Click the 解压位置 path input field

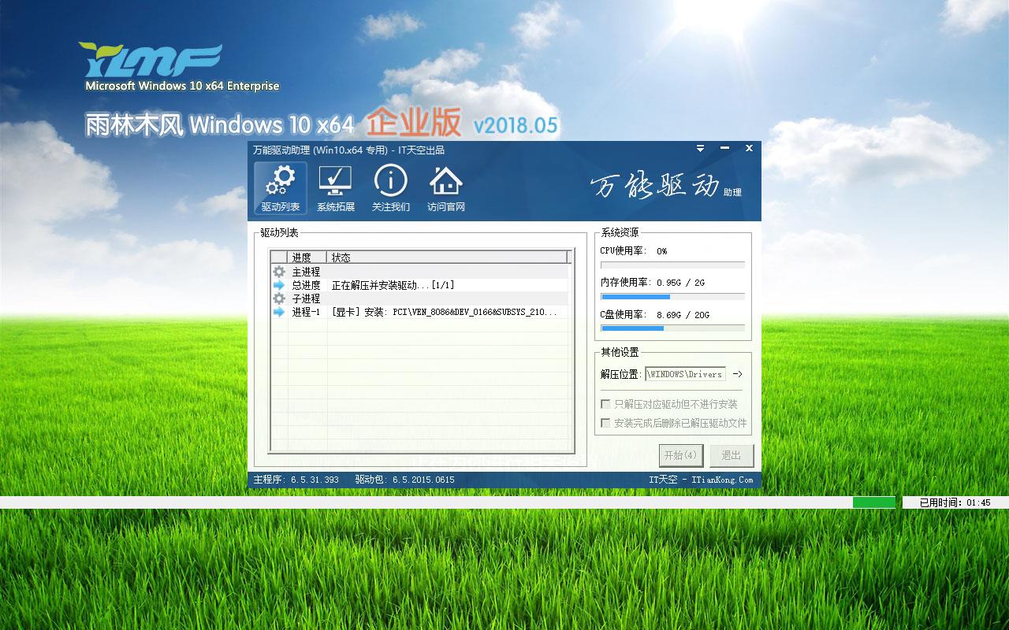click(x=684, y=374)
